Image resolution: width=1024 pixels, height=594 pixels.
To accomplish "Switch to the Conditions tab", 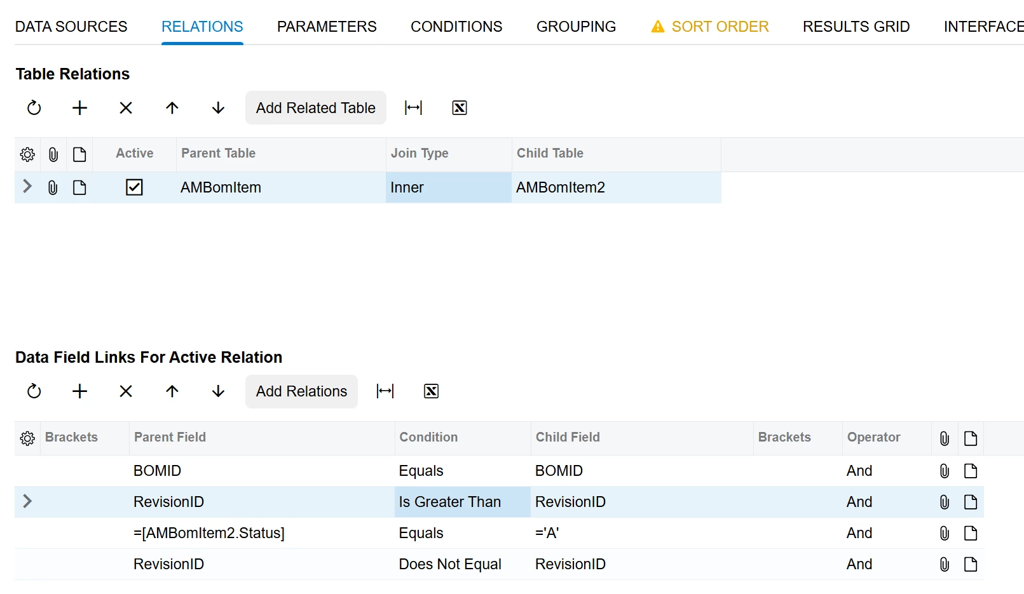I will 456,27.
